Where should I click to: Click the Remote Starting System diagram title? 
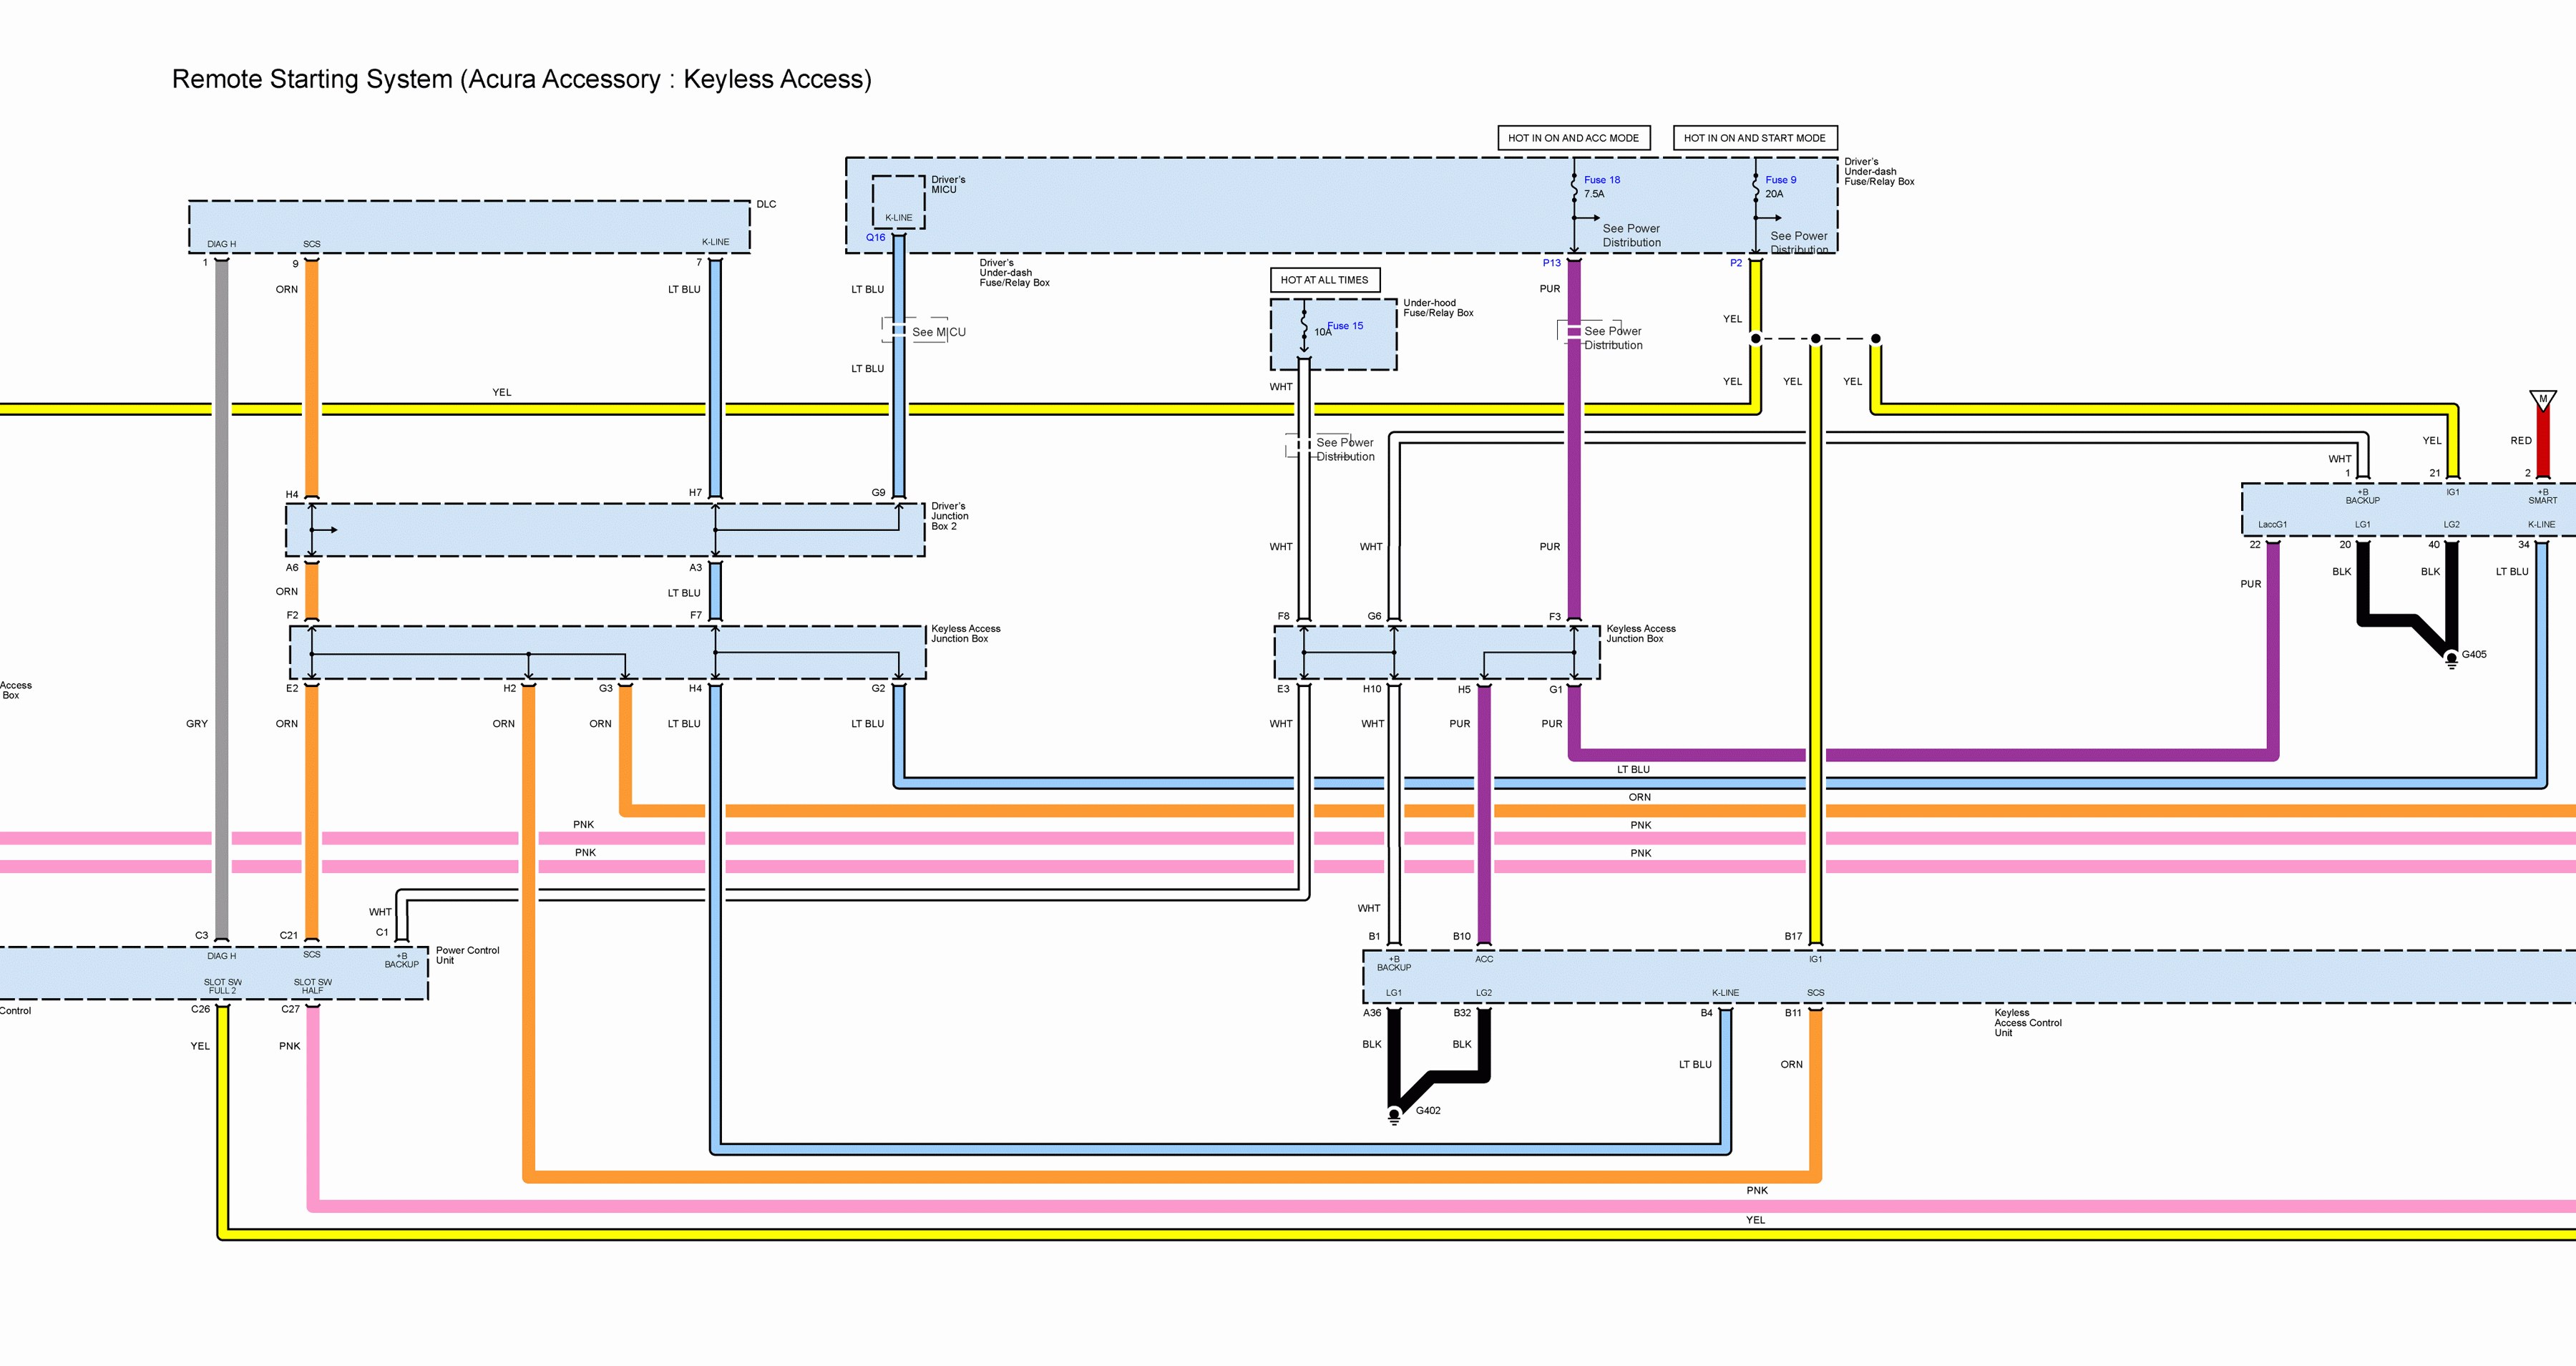[521, 79]
